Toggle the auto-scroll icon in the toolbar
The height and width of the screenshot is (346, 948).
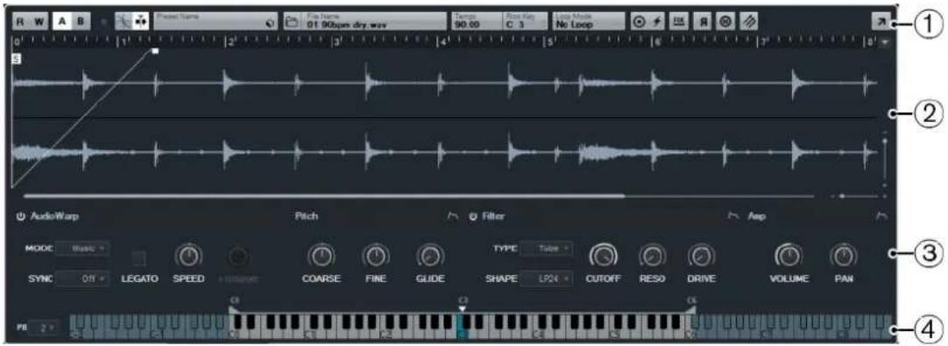140,22
